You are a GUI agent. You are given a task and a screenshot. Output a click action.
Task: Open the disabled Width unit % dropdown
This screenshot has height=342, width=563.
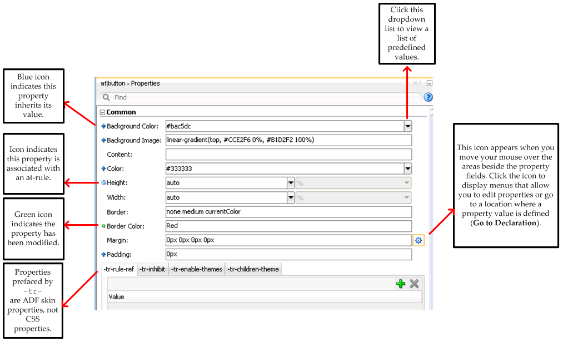(x=353, y=197)
